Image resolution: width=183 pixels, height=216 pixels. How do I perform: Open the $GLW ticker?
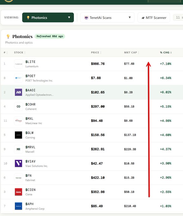29,133
